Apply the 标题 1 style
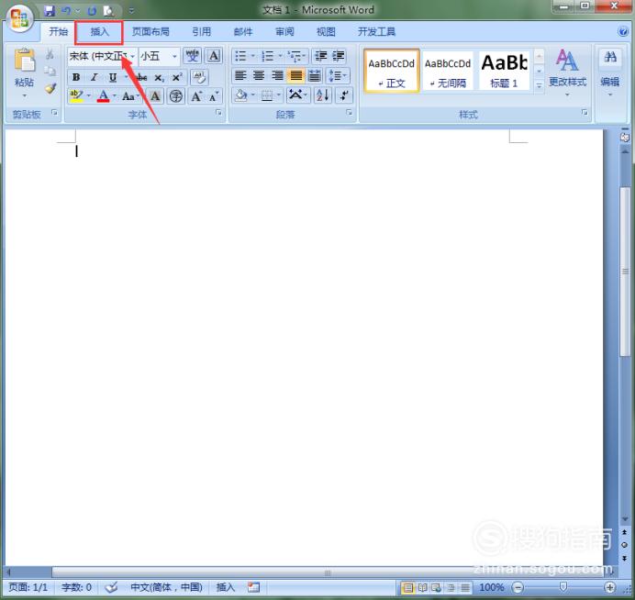 pos(504,72)
